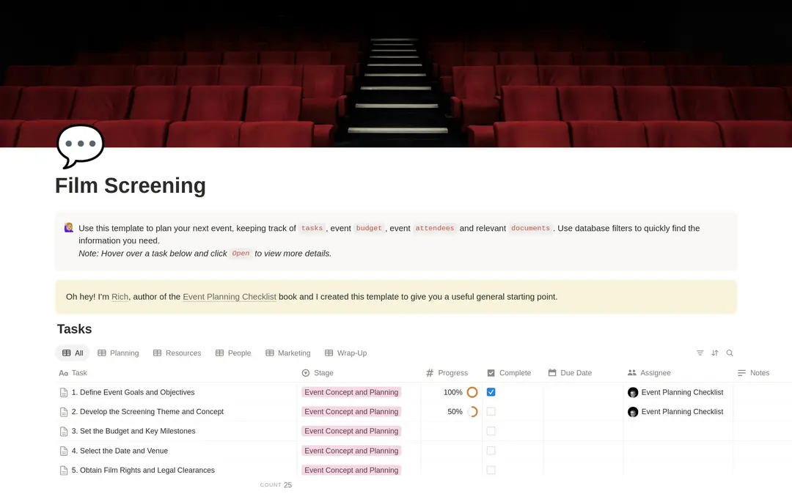Open Stage tag of Set the Budget row
The width and height of the screenshot is (792, 494).
351,431
